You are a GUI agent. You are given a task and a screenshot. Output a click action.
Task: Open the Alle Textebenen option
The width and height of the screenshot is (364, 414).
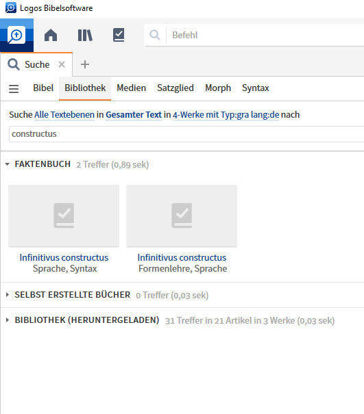click(x=64, y=114)
